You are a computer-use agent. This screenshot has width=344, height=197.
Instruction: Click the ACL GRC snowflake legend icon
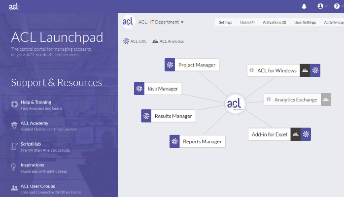(126, 41)
